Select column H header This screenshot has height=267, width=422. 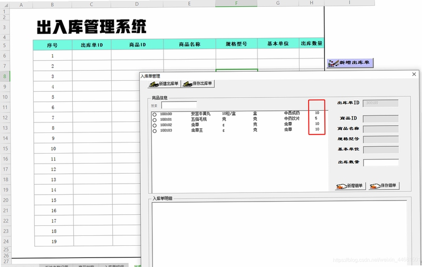pos(311,3)
